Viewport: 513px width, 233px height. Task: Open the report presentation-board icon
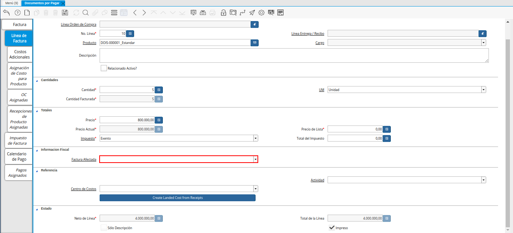[193, 13]
